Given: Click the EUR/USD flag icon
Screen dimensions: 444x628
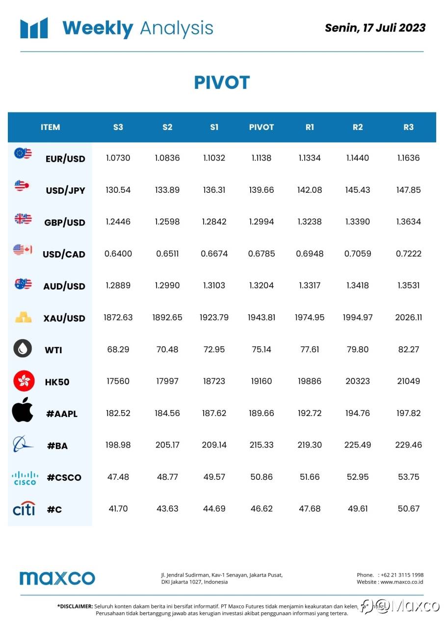Looking at the screenshot, I should 23,154.
